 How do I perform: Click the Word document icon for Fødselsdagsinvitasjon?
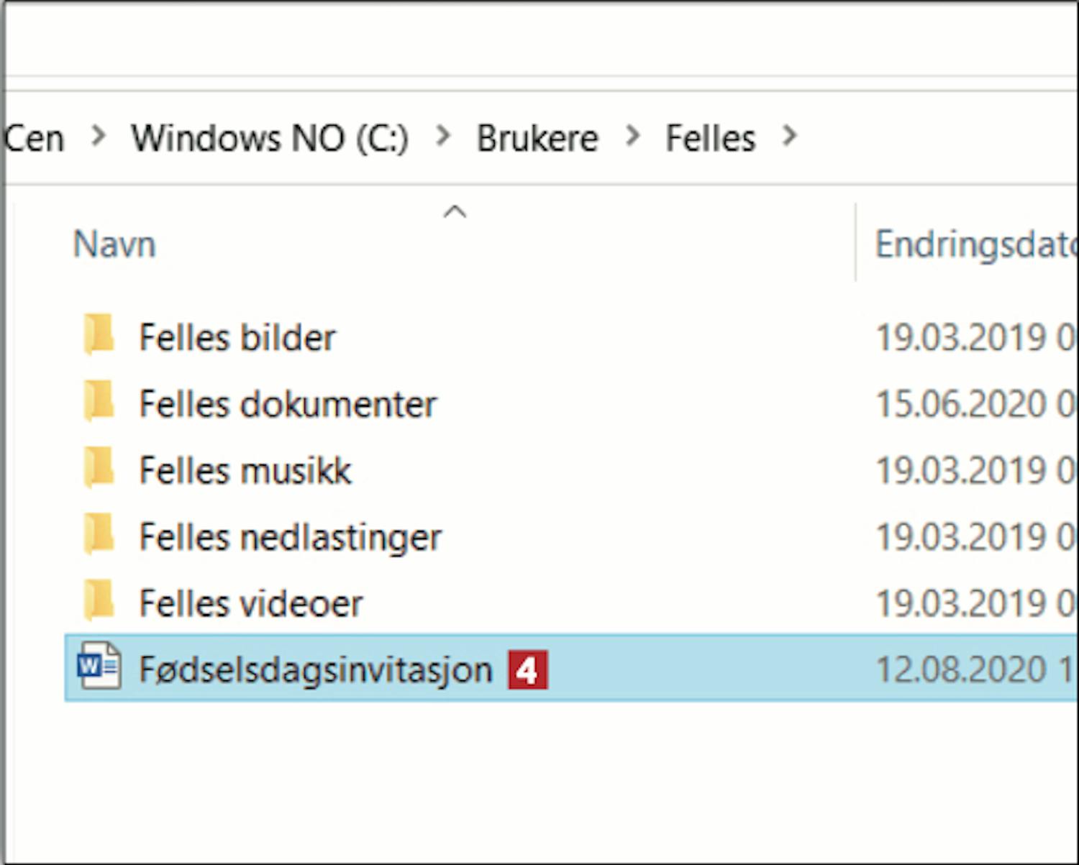pyautogui.click(x=99, y=667)
